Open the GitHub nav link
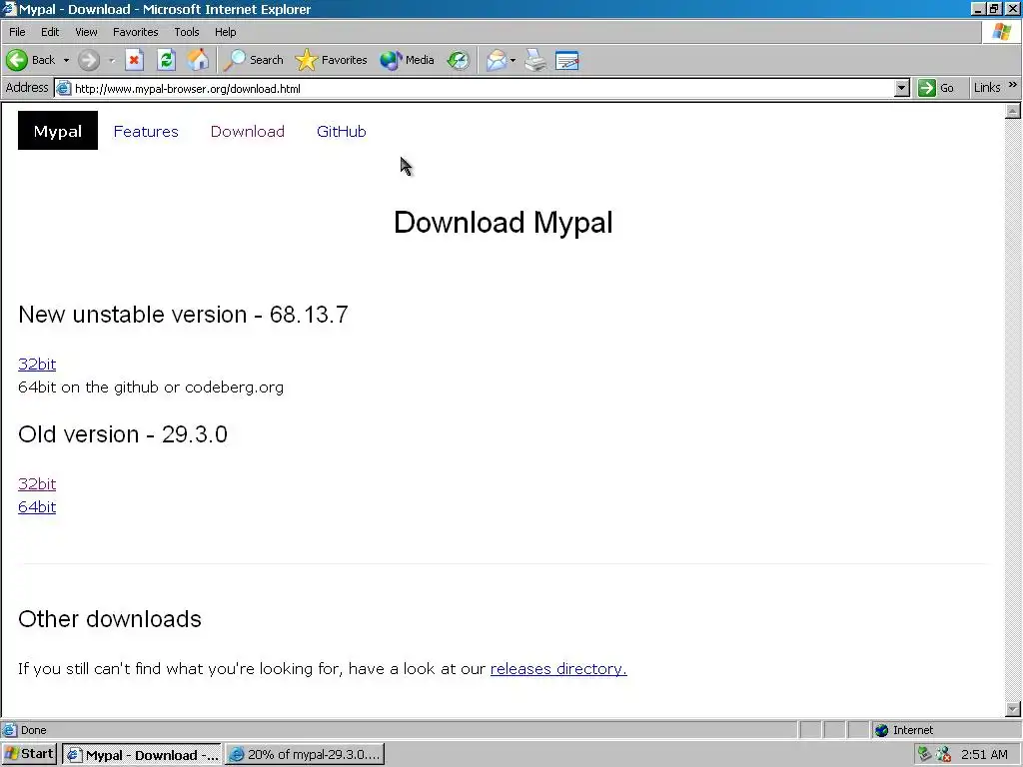 click(342, 131)
